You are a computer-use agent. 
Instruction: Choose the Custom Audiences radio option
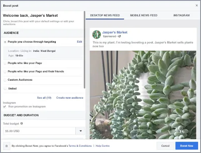pos(5,80)
